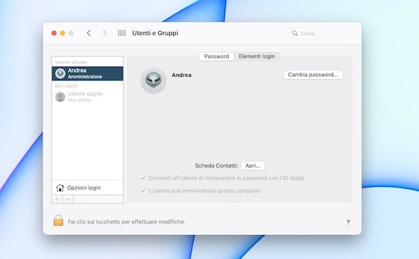Image resolution: width=419 pixels, height=259 pixels.
Task: Click the Cerca search field
Action: point(322,34)
